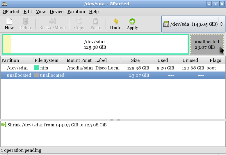This screenshot has height=155, width=226.
Task: Apply all pending operations
Action: [x=132, y=24]
